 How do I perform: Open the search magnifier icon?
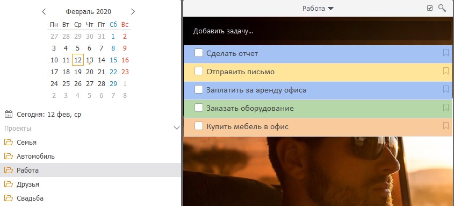442,8
